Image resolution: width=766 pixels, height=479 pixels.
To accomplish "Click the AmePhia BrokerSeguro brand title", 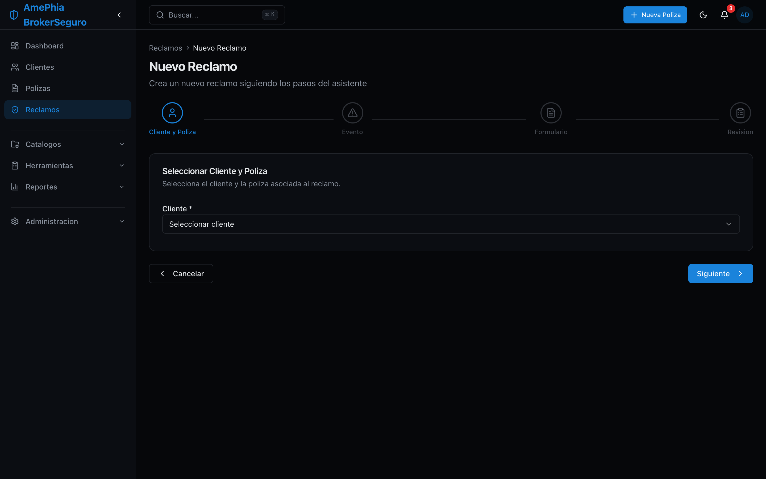I will coord(55,15).
